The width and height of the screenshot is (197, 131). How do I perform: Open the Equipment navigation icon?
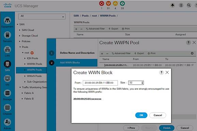pos(7,20)
